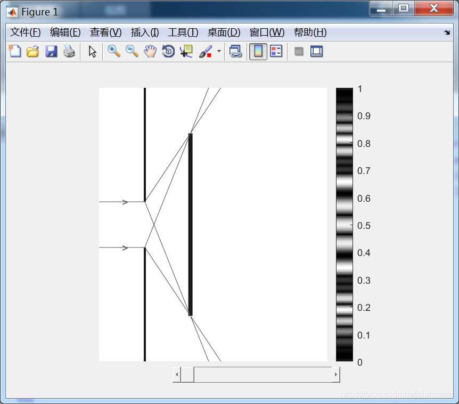Maximize the Figure 1 window
The height and width of the screenshot is (404, 459).
[x=404, y=9]
